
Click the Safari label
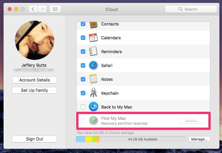point(107,65)
